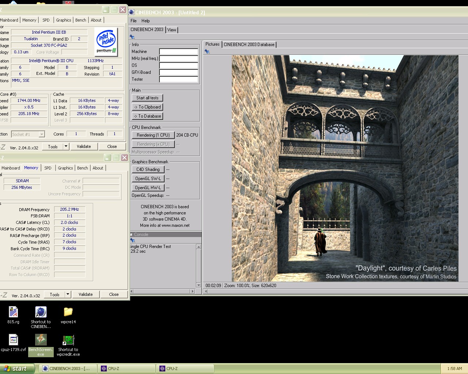The width and height of the screenshot is (468, 374).
Task: Run the Rendering (1 CPU) benchmark
Action: tap(153, 135)
